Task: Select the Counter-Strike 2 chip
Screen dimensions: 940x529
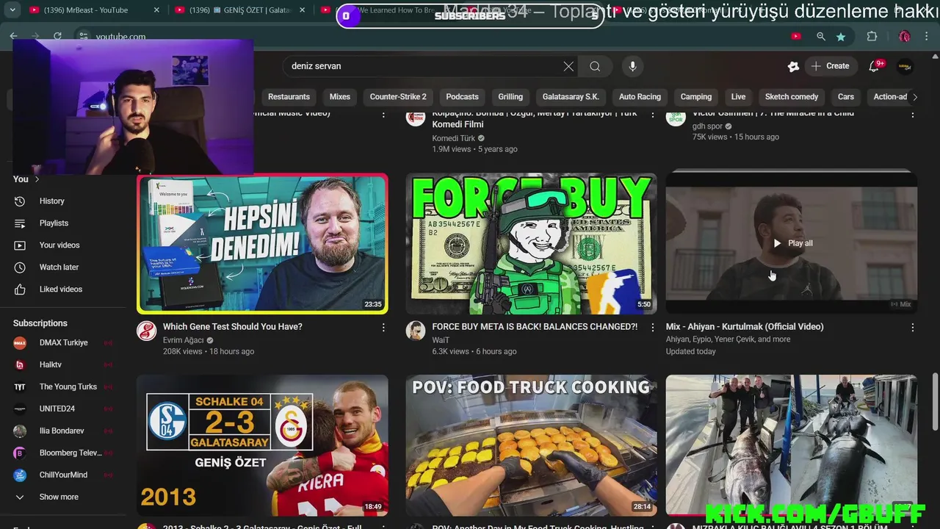Action: pos(398,97)
